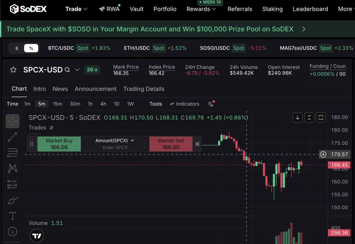Click the collapse chart pane button
The height and width of the screenshot is (244, 355).
pyautogui.click(x=309, y=117)
